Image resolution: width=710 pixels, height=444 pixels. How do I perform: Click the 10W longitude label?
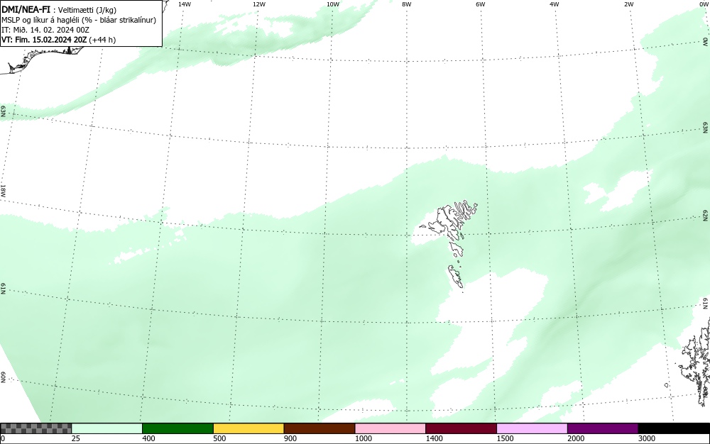[333, 4]
